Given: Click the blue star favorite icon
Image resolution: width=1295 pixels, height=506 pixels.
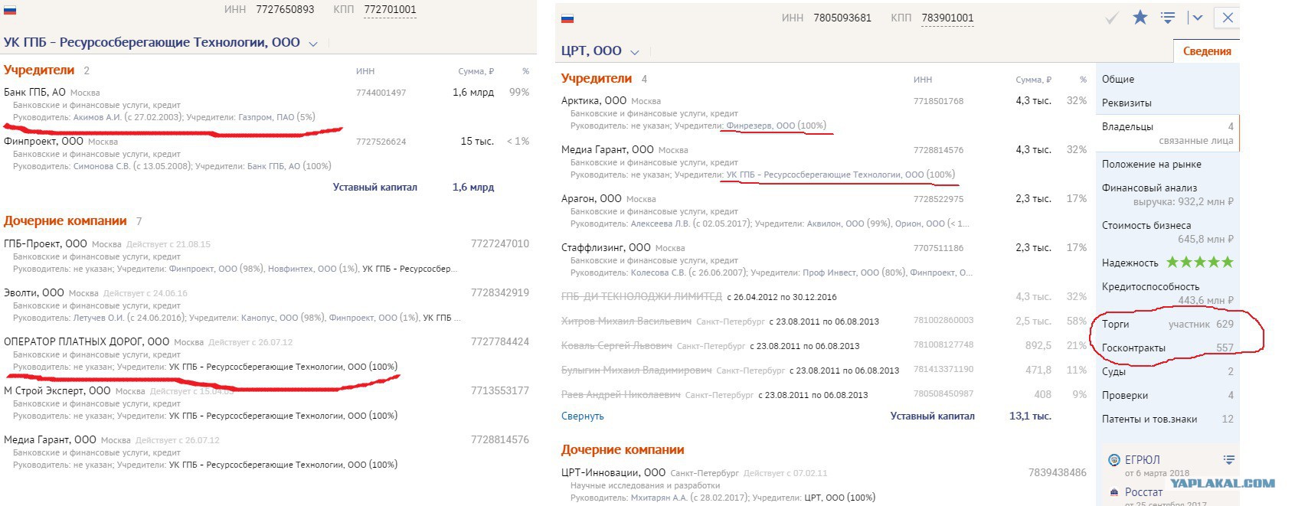Looking at the screenshot, I should click(1140, 18).
